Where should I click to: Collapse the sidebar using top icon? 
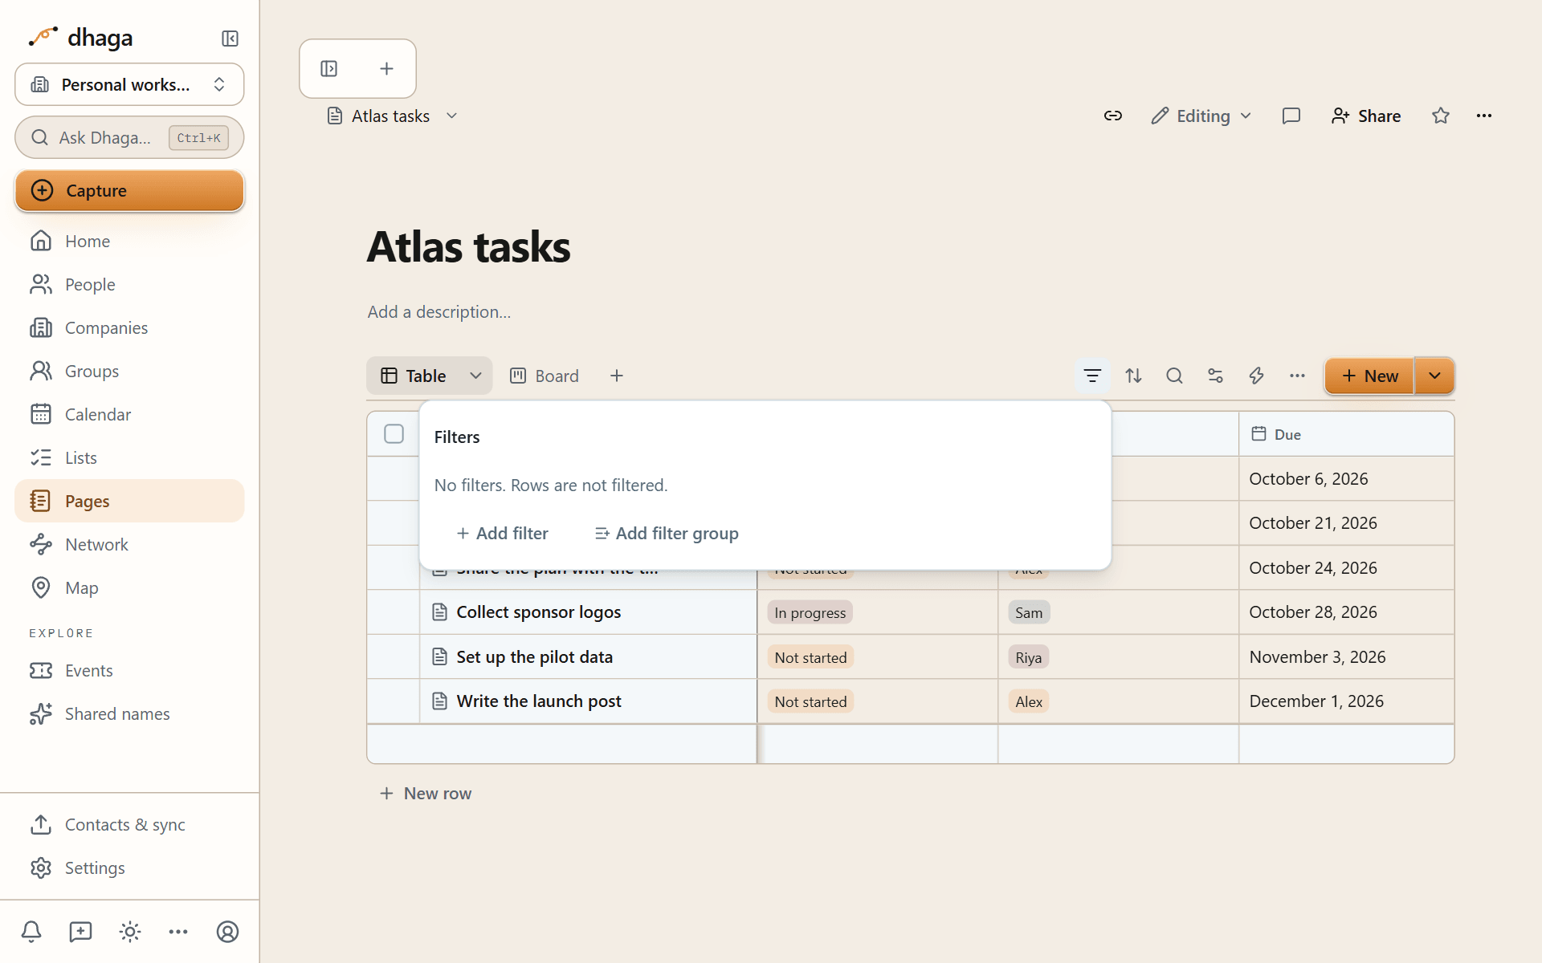click(x=230, y=39)
